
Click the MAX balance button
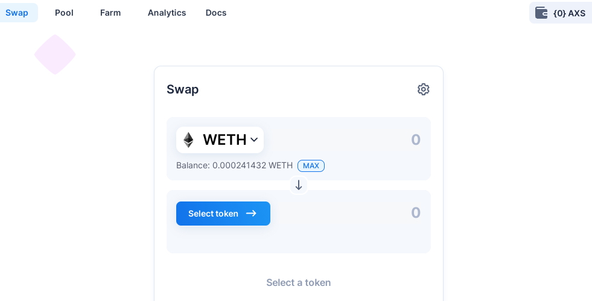coord(311,166)
